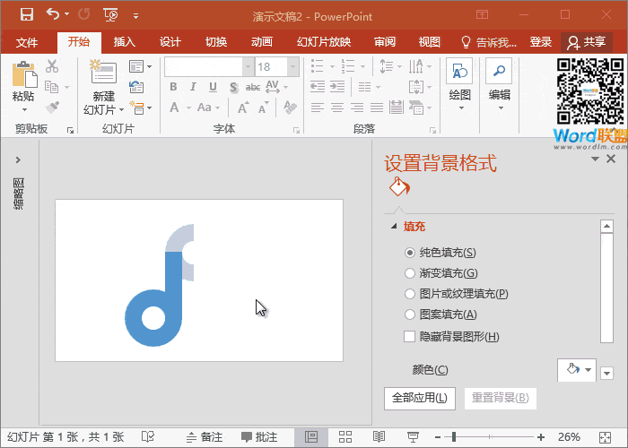
Task: Open the 绘图 drawing menu
Action: click(x=459, y=85)
